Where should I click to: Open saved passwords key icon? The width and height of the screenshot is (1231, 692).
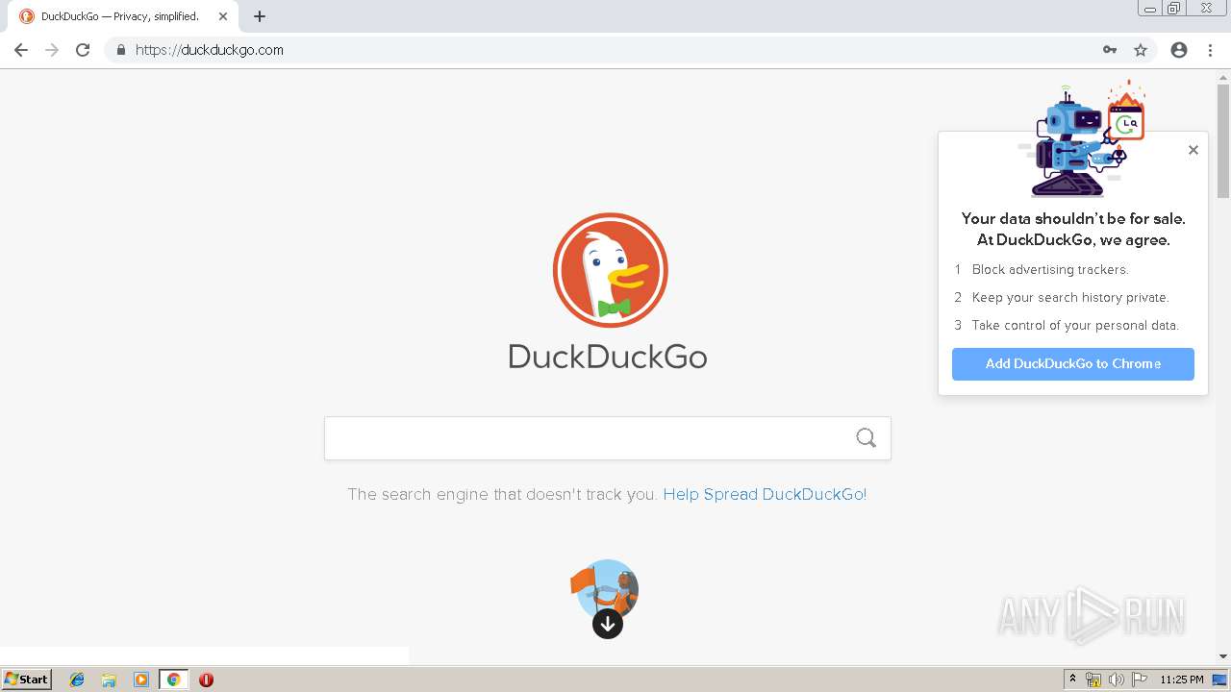point(1110,50)
